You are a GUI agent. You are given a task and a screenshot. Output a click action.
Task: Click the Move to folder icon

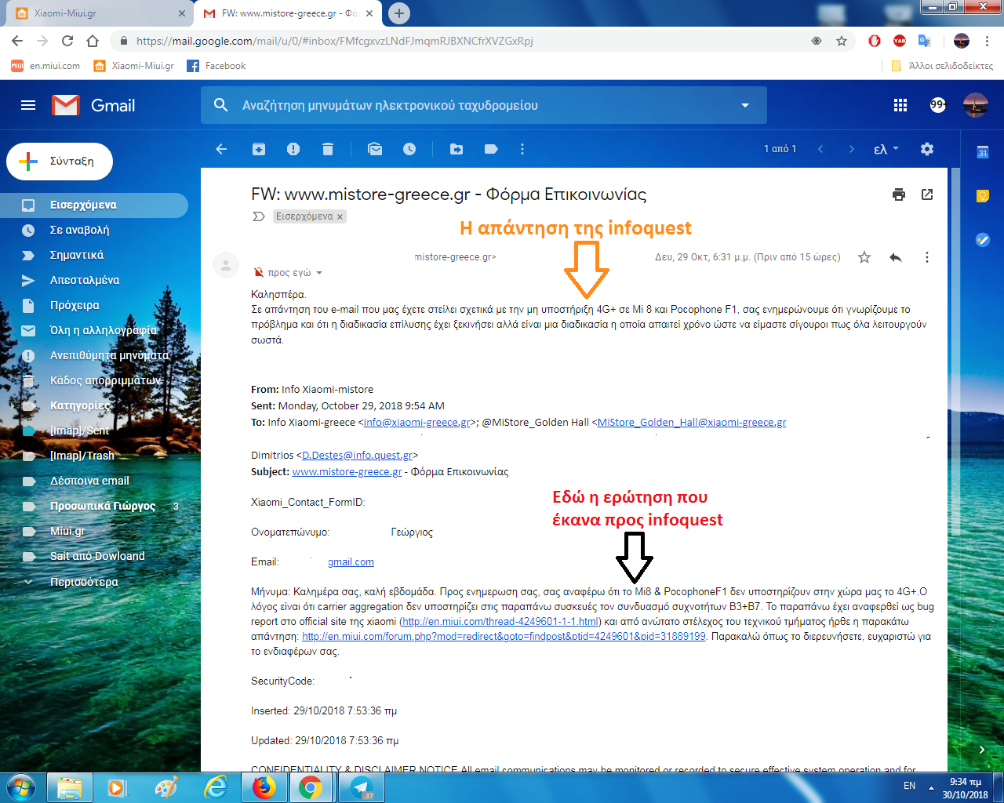457,149
